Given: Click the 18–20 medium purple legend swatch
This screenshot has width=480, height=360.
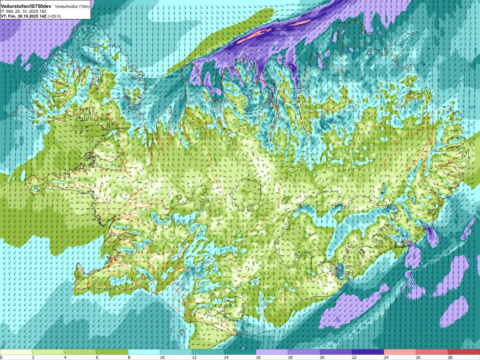Looking at the screenshot, I should [304, 352].
